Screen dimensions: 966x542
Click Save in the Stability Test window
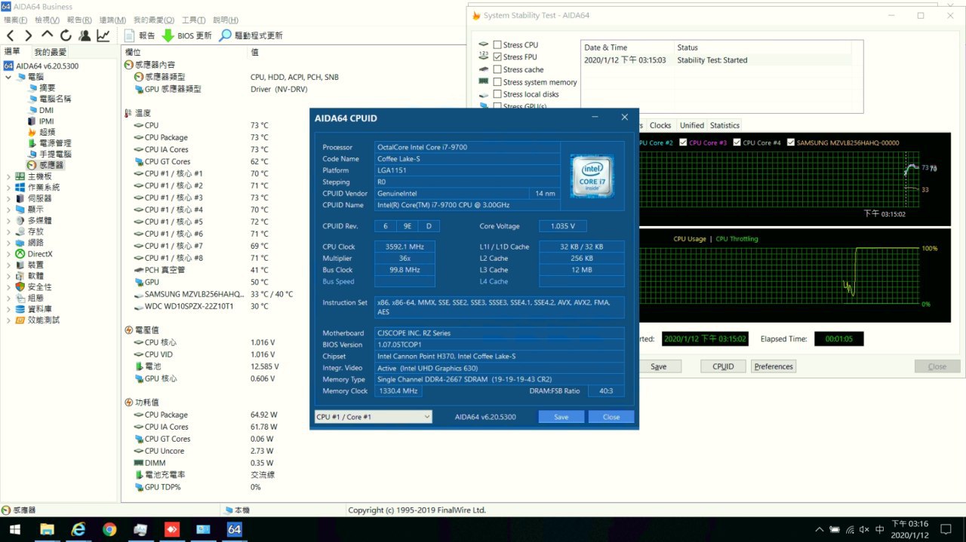pos(658,366)
